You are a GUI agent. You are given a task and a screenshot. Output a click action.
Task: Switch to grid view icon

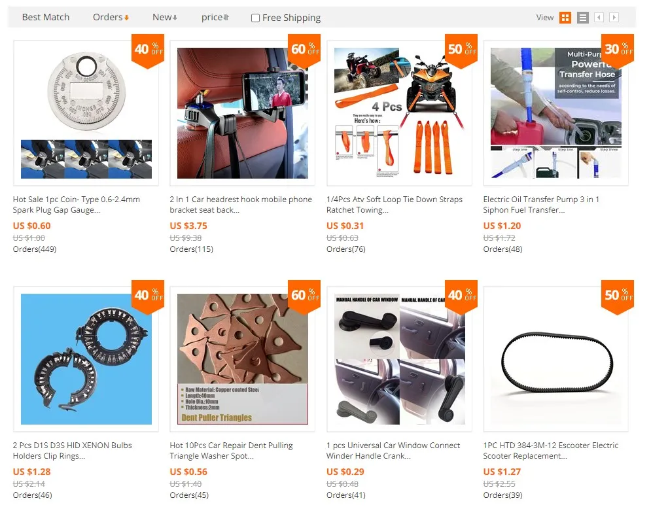pyautogui.click(x=565, y=18)
